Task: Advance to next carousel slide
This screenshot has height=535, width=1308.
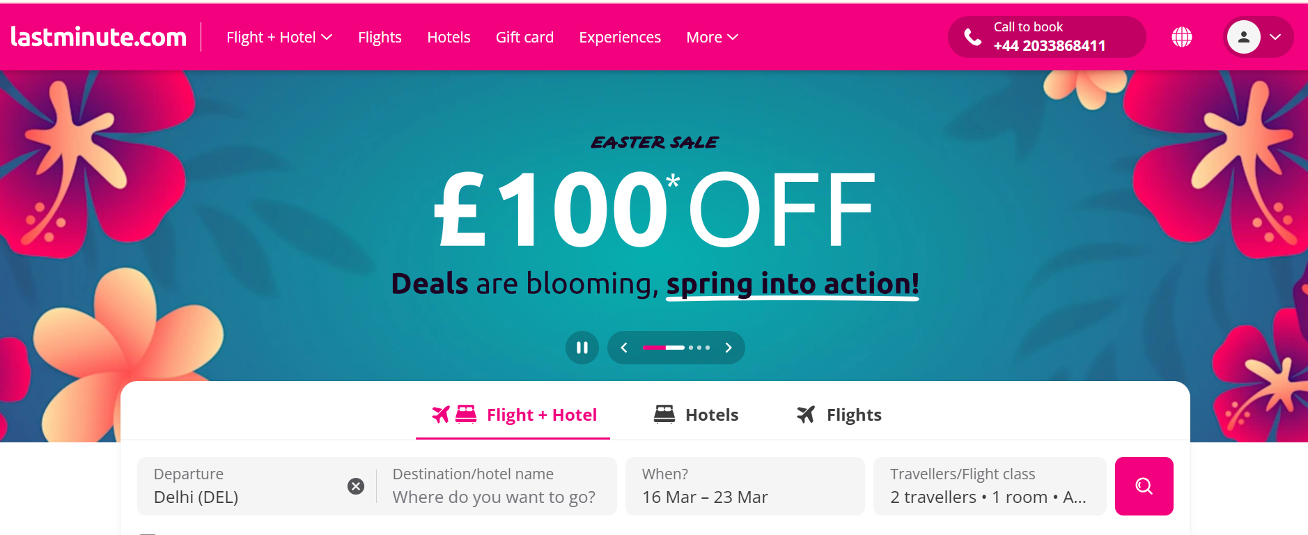Action: (x=729, y=348)
